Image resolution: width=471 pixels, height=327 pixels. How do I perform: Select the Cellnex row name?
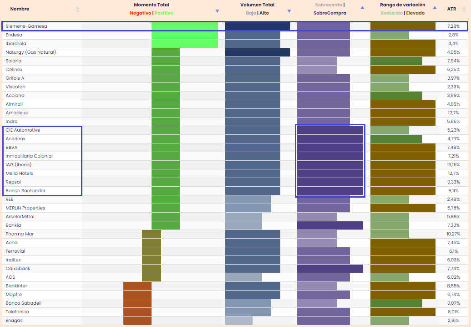click(14, 69)
